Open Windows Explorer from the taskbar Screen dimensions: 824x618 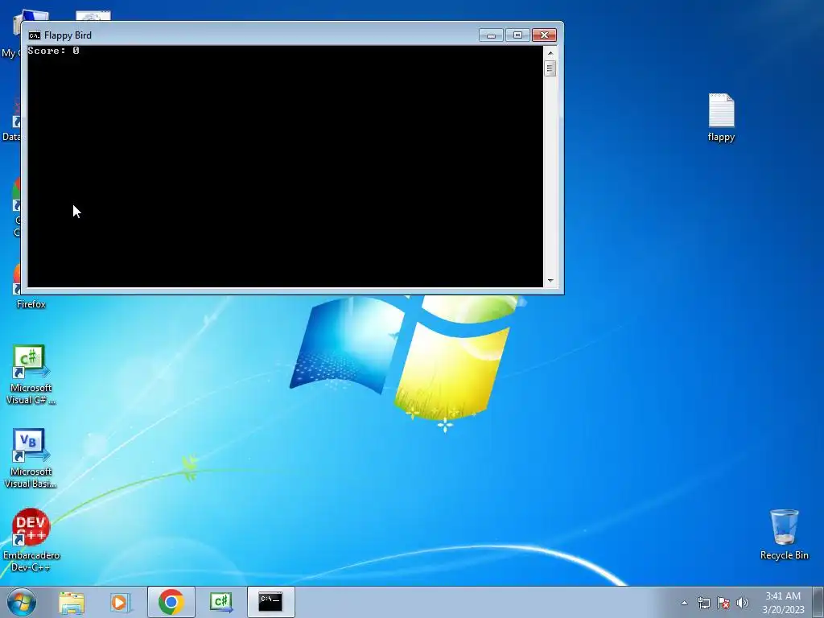72,602
